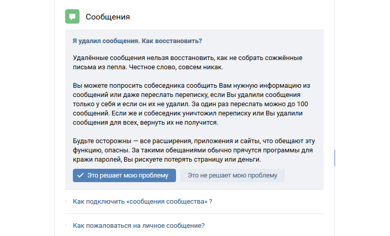
Task: Click the green Сообщения speech-bubble icon
Action: pos(72,16)
